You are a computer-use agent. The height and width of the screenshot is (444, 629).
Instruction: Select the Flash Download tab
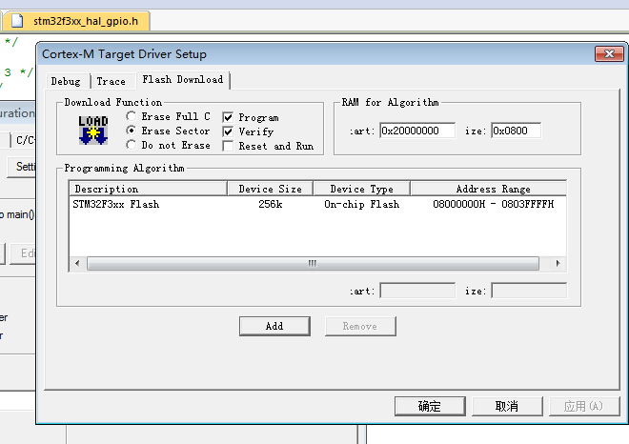click(x=183, y=80)
